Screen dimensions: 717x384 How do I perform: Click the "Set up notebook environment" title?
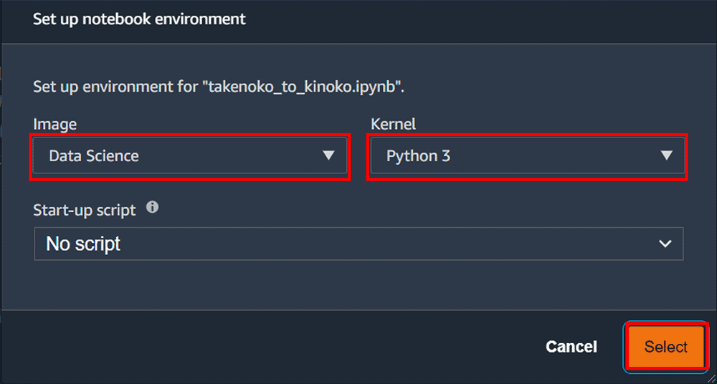click(x=139, y=19)
